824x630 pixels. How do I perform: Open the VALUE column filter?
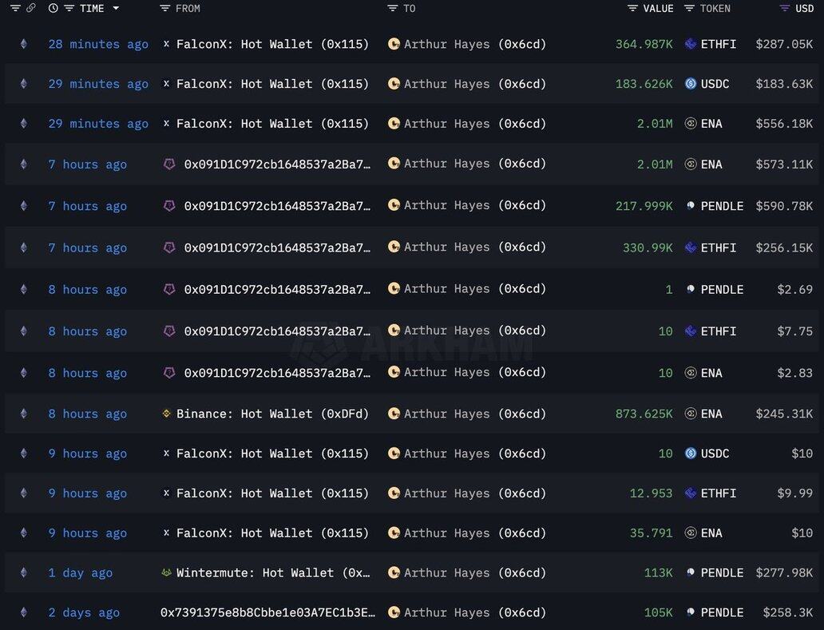632,8
